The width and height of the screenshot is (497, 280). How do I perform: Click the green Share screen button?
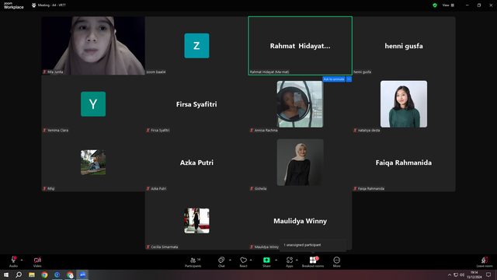[x=266, y=261]
